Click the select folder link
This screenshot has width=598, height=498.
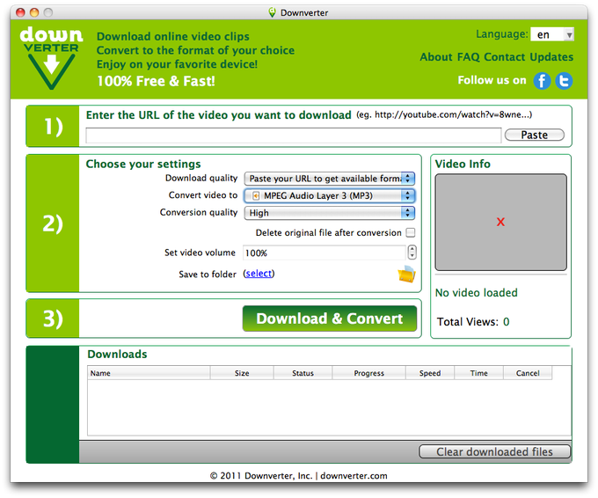coord(259,274)
